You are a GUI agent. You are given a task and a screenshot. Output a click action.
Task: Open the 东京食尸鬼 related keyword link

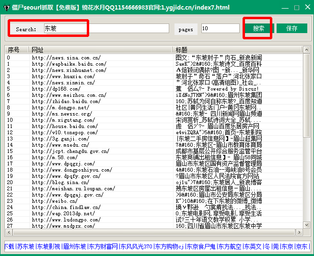coord(201,246)
